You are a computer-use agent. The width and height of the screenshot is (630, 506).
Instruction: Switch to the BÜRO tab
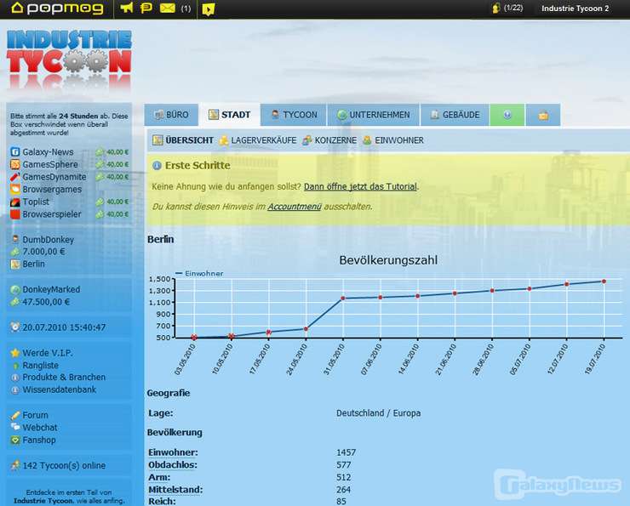pos(172,115)
